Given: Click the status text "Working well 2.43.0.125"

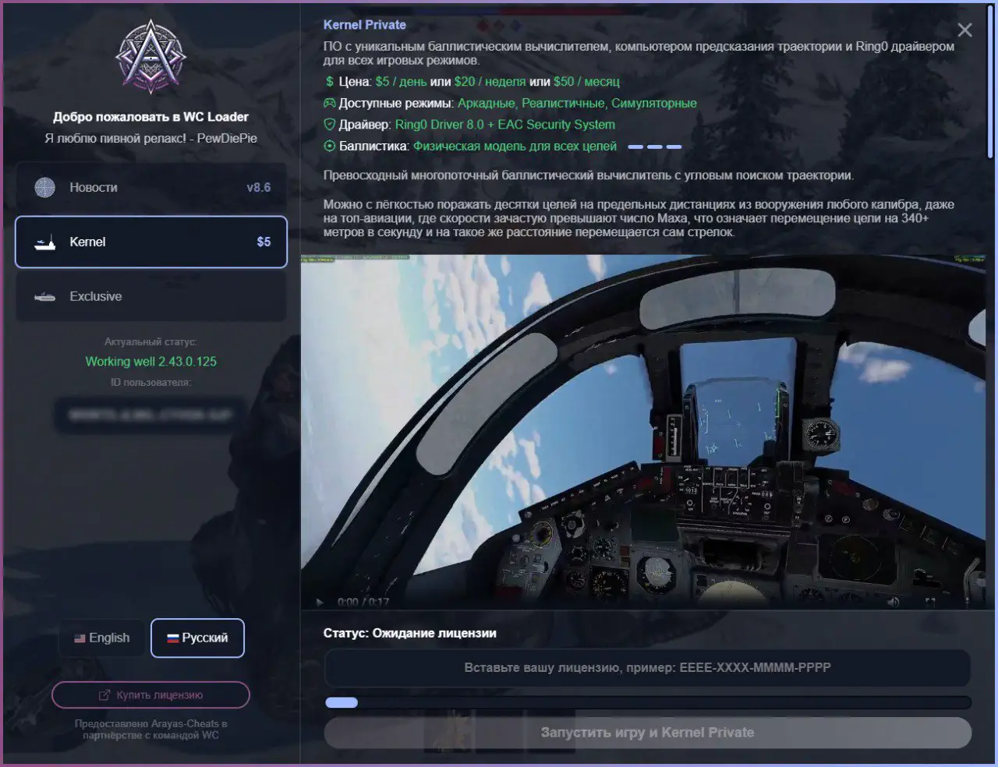Looking at the screenshot, I should tap(150, 362).
